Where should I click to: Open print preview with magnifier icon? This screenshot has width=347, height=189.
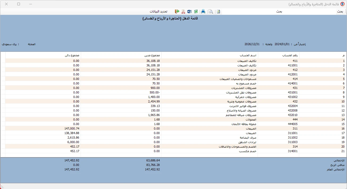[x=211, y=11]
